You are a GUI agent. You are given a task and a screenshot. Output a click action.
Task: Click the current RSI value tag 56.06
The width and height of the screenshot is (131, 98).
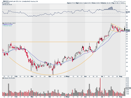pos(128,12)
